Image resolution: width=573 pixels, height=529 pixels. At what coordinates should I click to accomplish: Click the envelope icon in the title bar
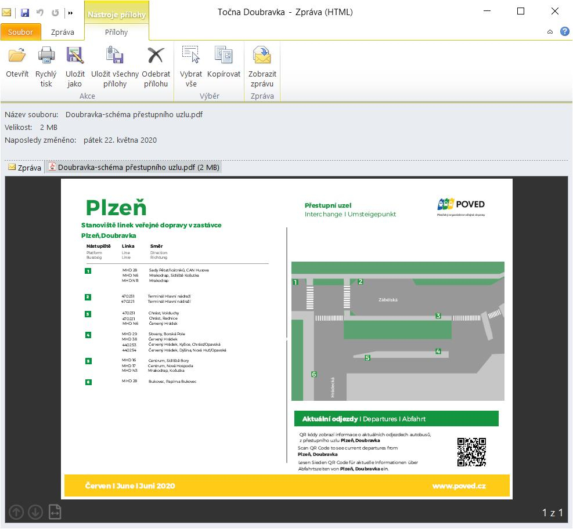click(x=6, y=13)
